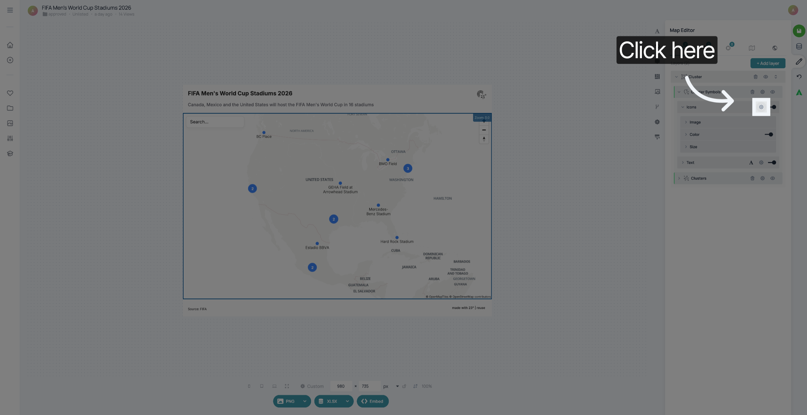Image resolution: width=807 pixels, height=415 pixels.
Task: Select the laptop viewport size icon
Action: [x=274, y=386]
